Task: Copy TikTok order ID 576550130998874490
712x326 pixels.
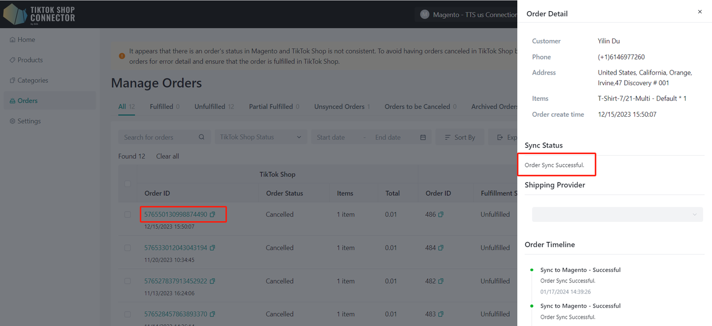Action: 212,214
